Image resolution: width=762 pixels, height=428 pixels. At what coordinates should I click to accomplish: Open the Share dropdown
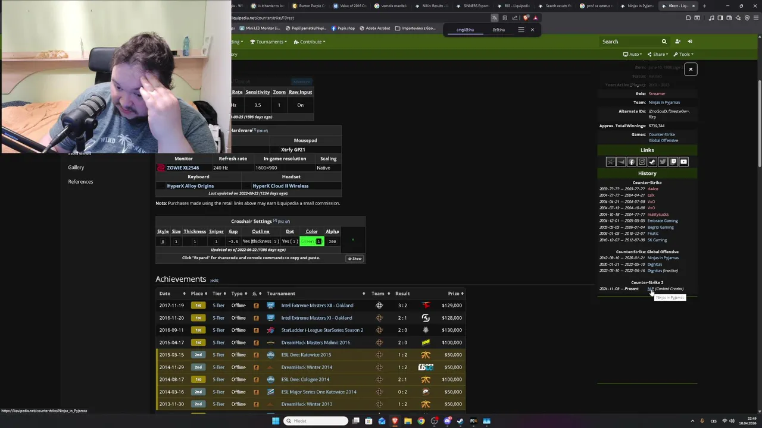[x=658, y=54]
